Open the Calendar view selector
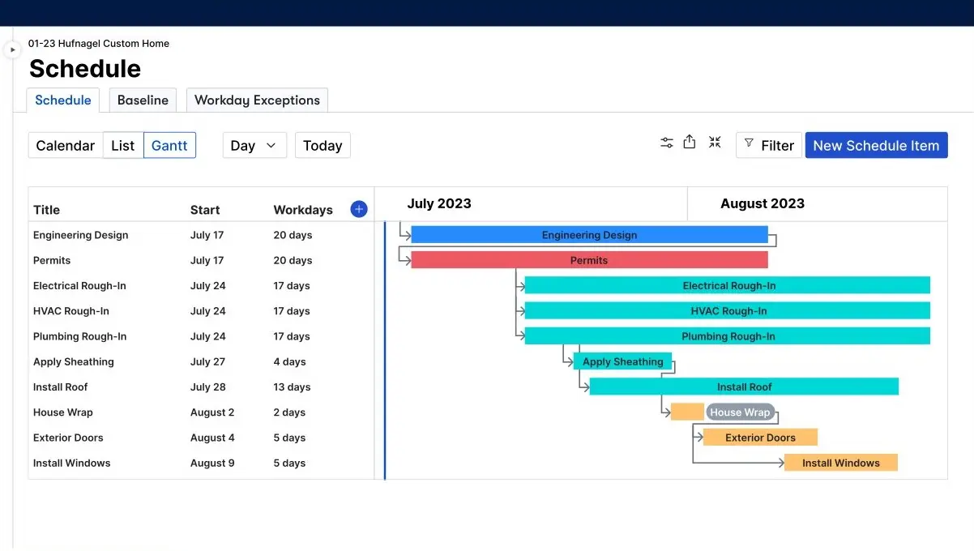 pyautogui.click(x=65, y=145)
